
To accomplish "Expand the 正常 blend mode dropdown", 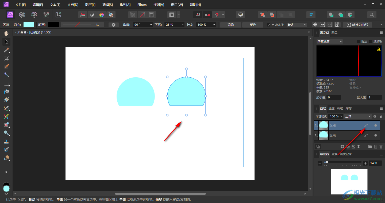I will pyautogui.click(x=358, y=116).
